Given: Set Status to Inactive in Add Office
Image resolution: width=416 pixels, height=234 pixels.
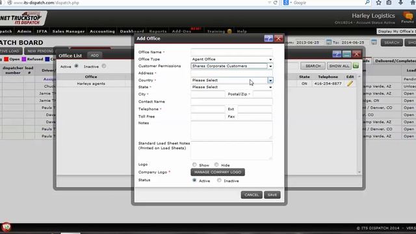Looking at the screenshot, I should pos(219,180).
